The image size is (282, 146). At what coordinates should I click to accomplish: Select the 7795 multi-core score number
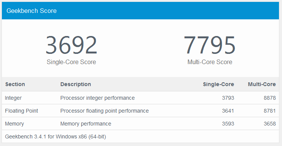click(210, 45)
